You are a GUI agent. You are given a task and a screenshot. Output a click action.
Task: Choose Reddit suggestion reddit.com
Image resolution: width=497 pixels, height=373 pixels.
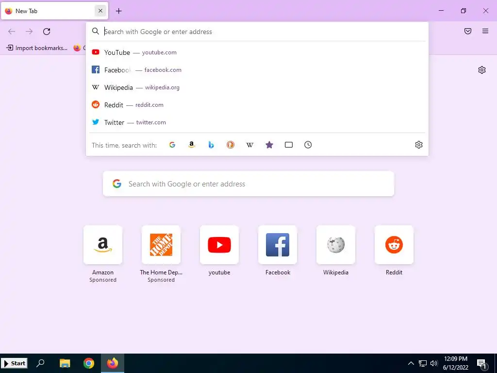point(257,105)
